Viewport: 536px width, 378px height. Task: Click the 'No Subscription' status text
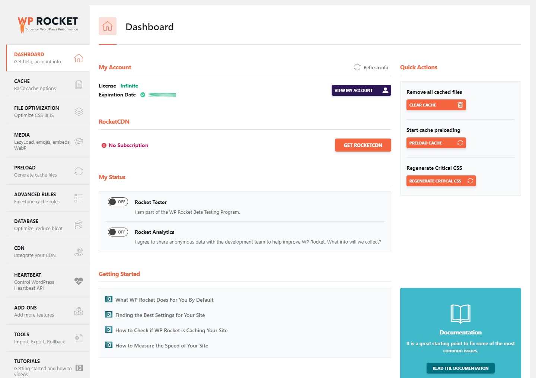pyautogui.click(x=128, y=145)
